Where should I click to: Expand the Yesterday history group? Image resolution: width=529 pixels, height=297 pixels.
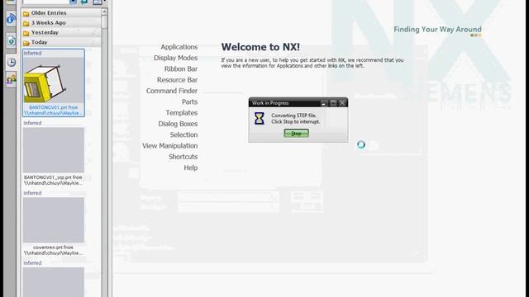click(x=60, y=32)
